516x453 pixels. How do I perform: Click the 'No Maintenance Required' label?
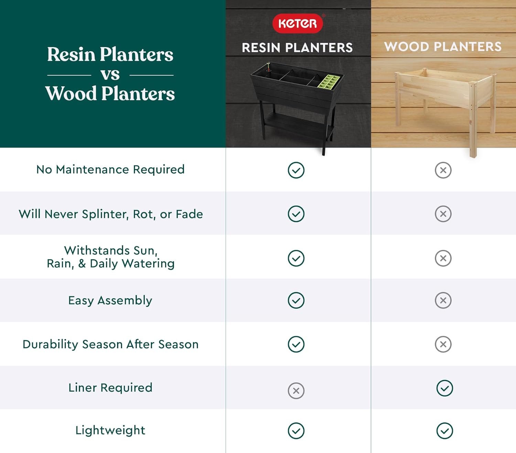coord(110,169)
